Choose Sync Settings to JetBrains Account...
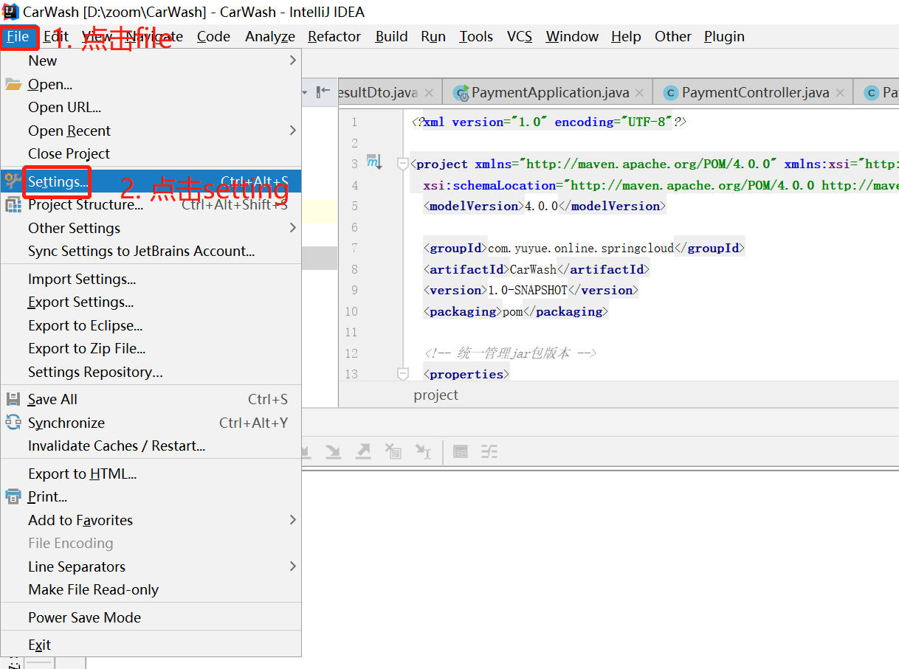899x669 pixels. 151,251
